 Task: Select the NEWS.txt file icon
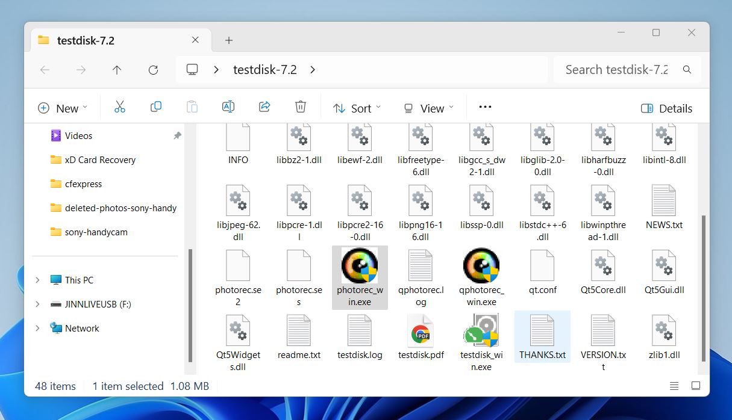(664, 200)
